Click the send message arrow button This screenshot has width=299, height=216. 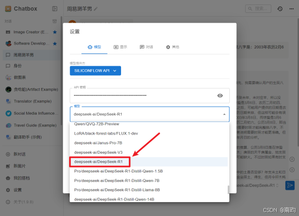290,185
